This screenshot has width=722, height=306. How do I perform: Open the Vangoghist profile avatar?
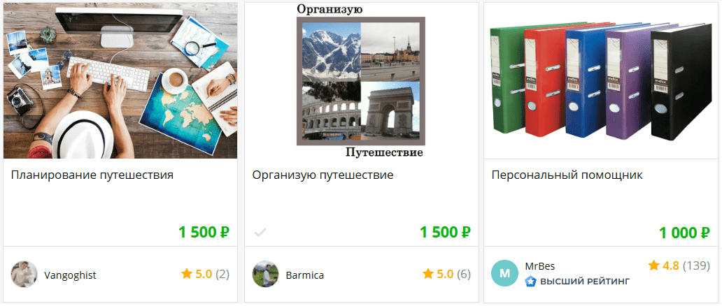point(24,275)
